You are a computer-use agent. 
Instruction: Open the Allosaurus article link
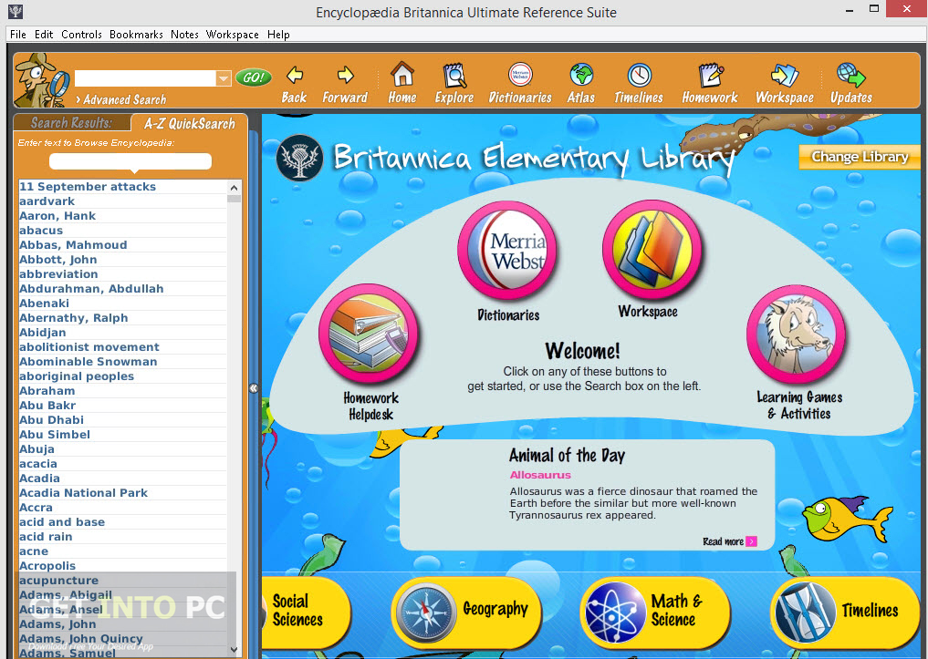click(540, 475)
